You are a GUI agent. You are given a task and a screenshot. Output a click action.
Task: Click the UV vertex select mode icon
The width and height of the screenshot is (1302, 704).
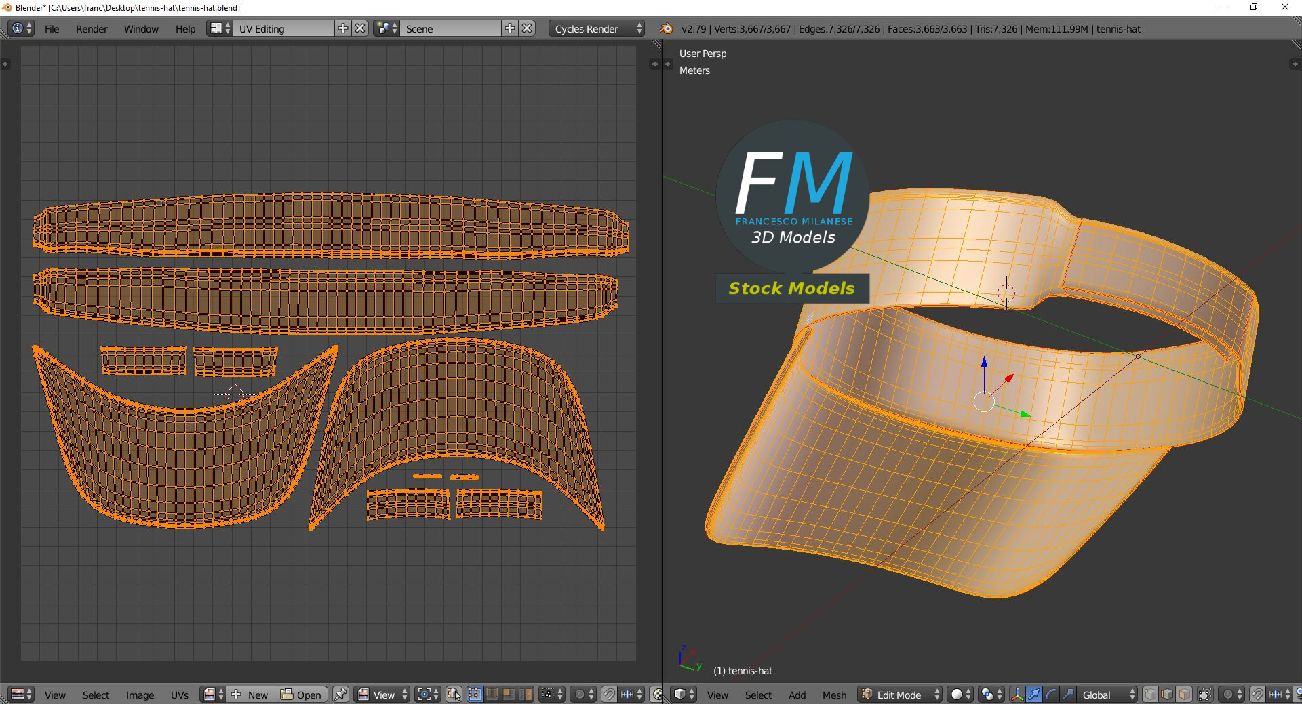[x=474, y=695]
